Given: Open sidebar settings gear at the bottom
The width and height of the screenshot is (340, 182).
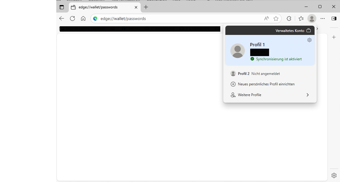Looking at the screenshot, I should 334,175.
